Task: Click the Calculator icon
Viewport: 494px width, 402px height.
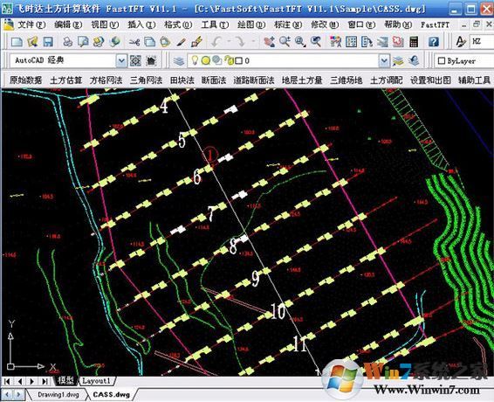Action: pos(414,42)
